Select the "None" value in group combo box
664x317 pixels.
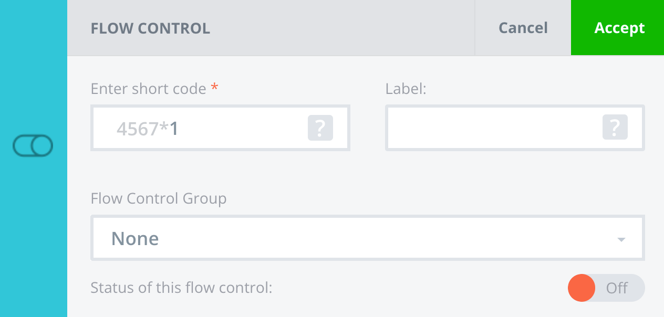[135, 239]
